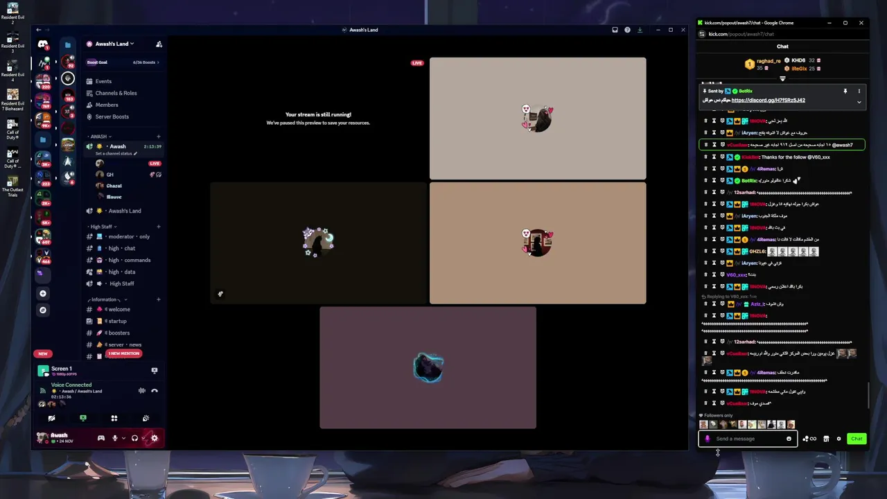Viewport: 887px width, 499px height.
Task: Click the Kick chat scrollbar
Action: pyautogui.click(x=868, y=395)
